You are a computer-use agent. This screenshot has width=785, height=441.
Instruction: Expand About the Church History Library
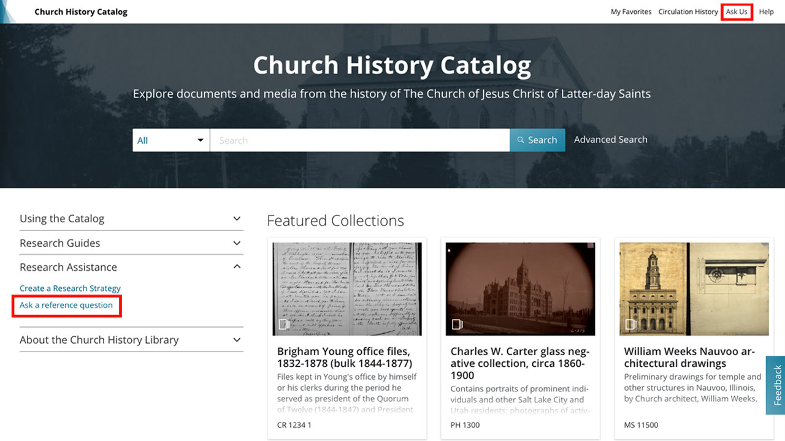tap(131, 340)
